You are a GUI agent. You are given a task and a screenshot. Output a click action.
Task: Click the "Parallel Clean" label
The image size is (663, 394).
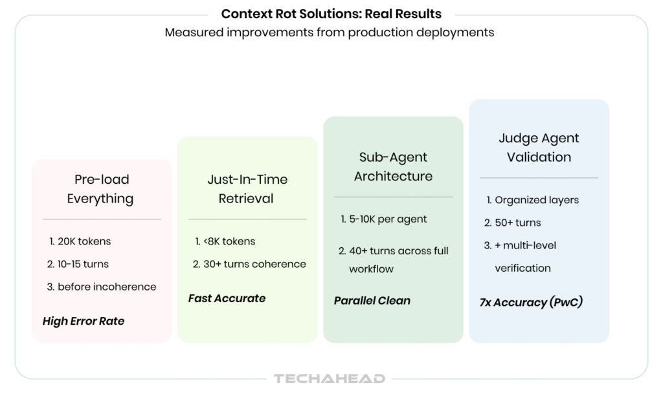coord(372,300)
